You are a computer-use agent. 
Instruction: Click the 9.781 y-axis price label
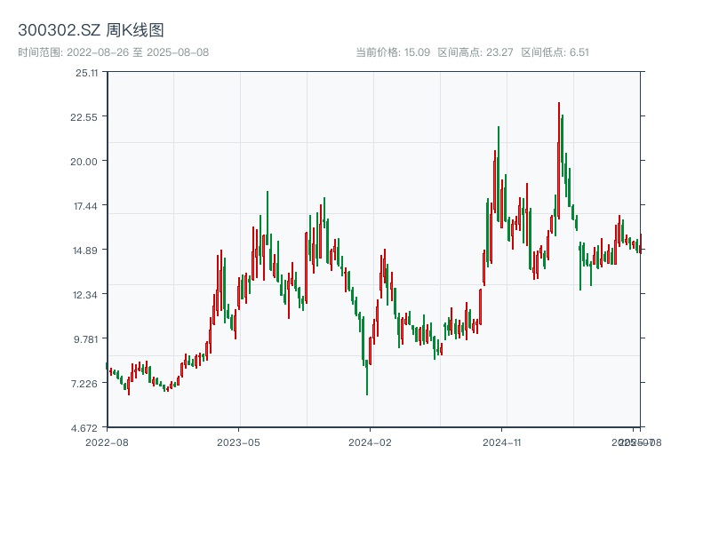point(87,339)
